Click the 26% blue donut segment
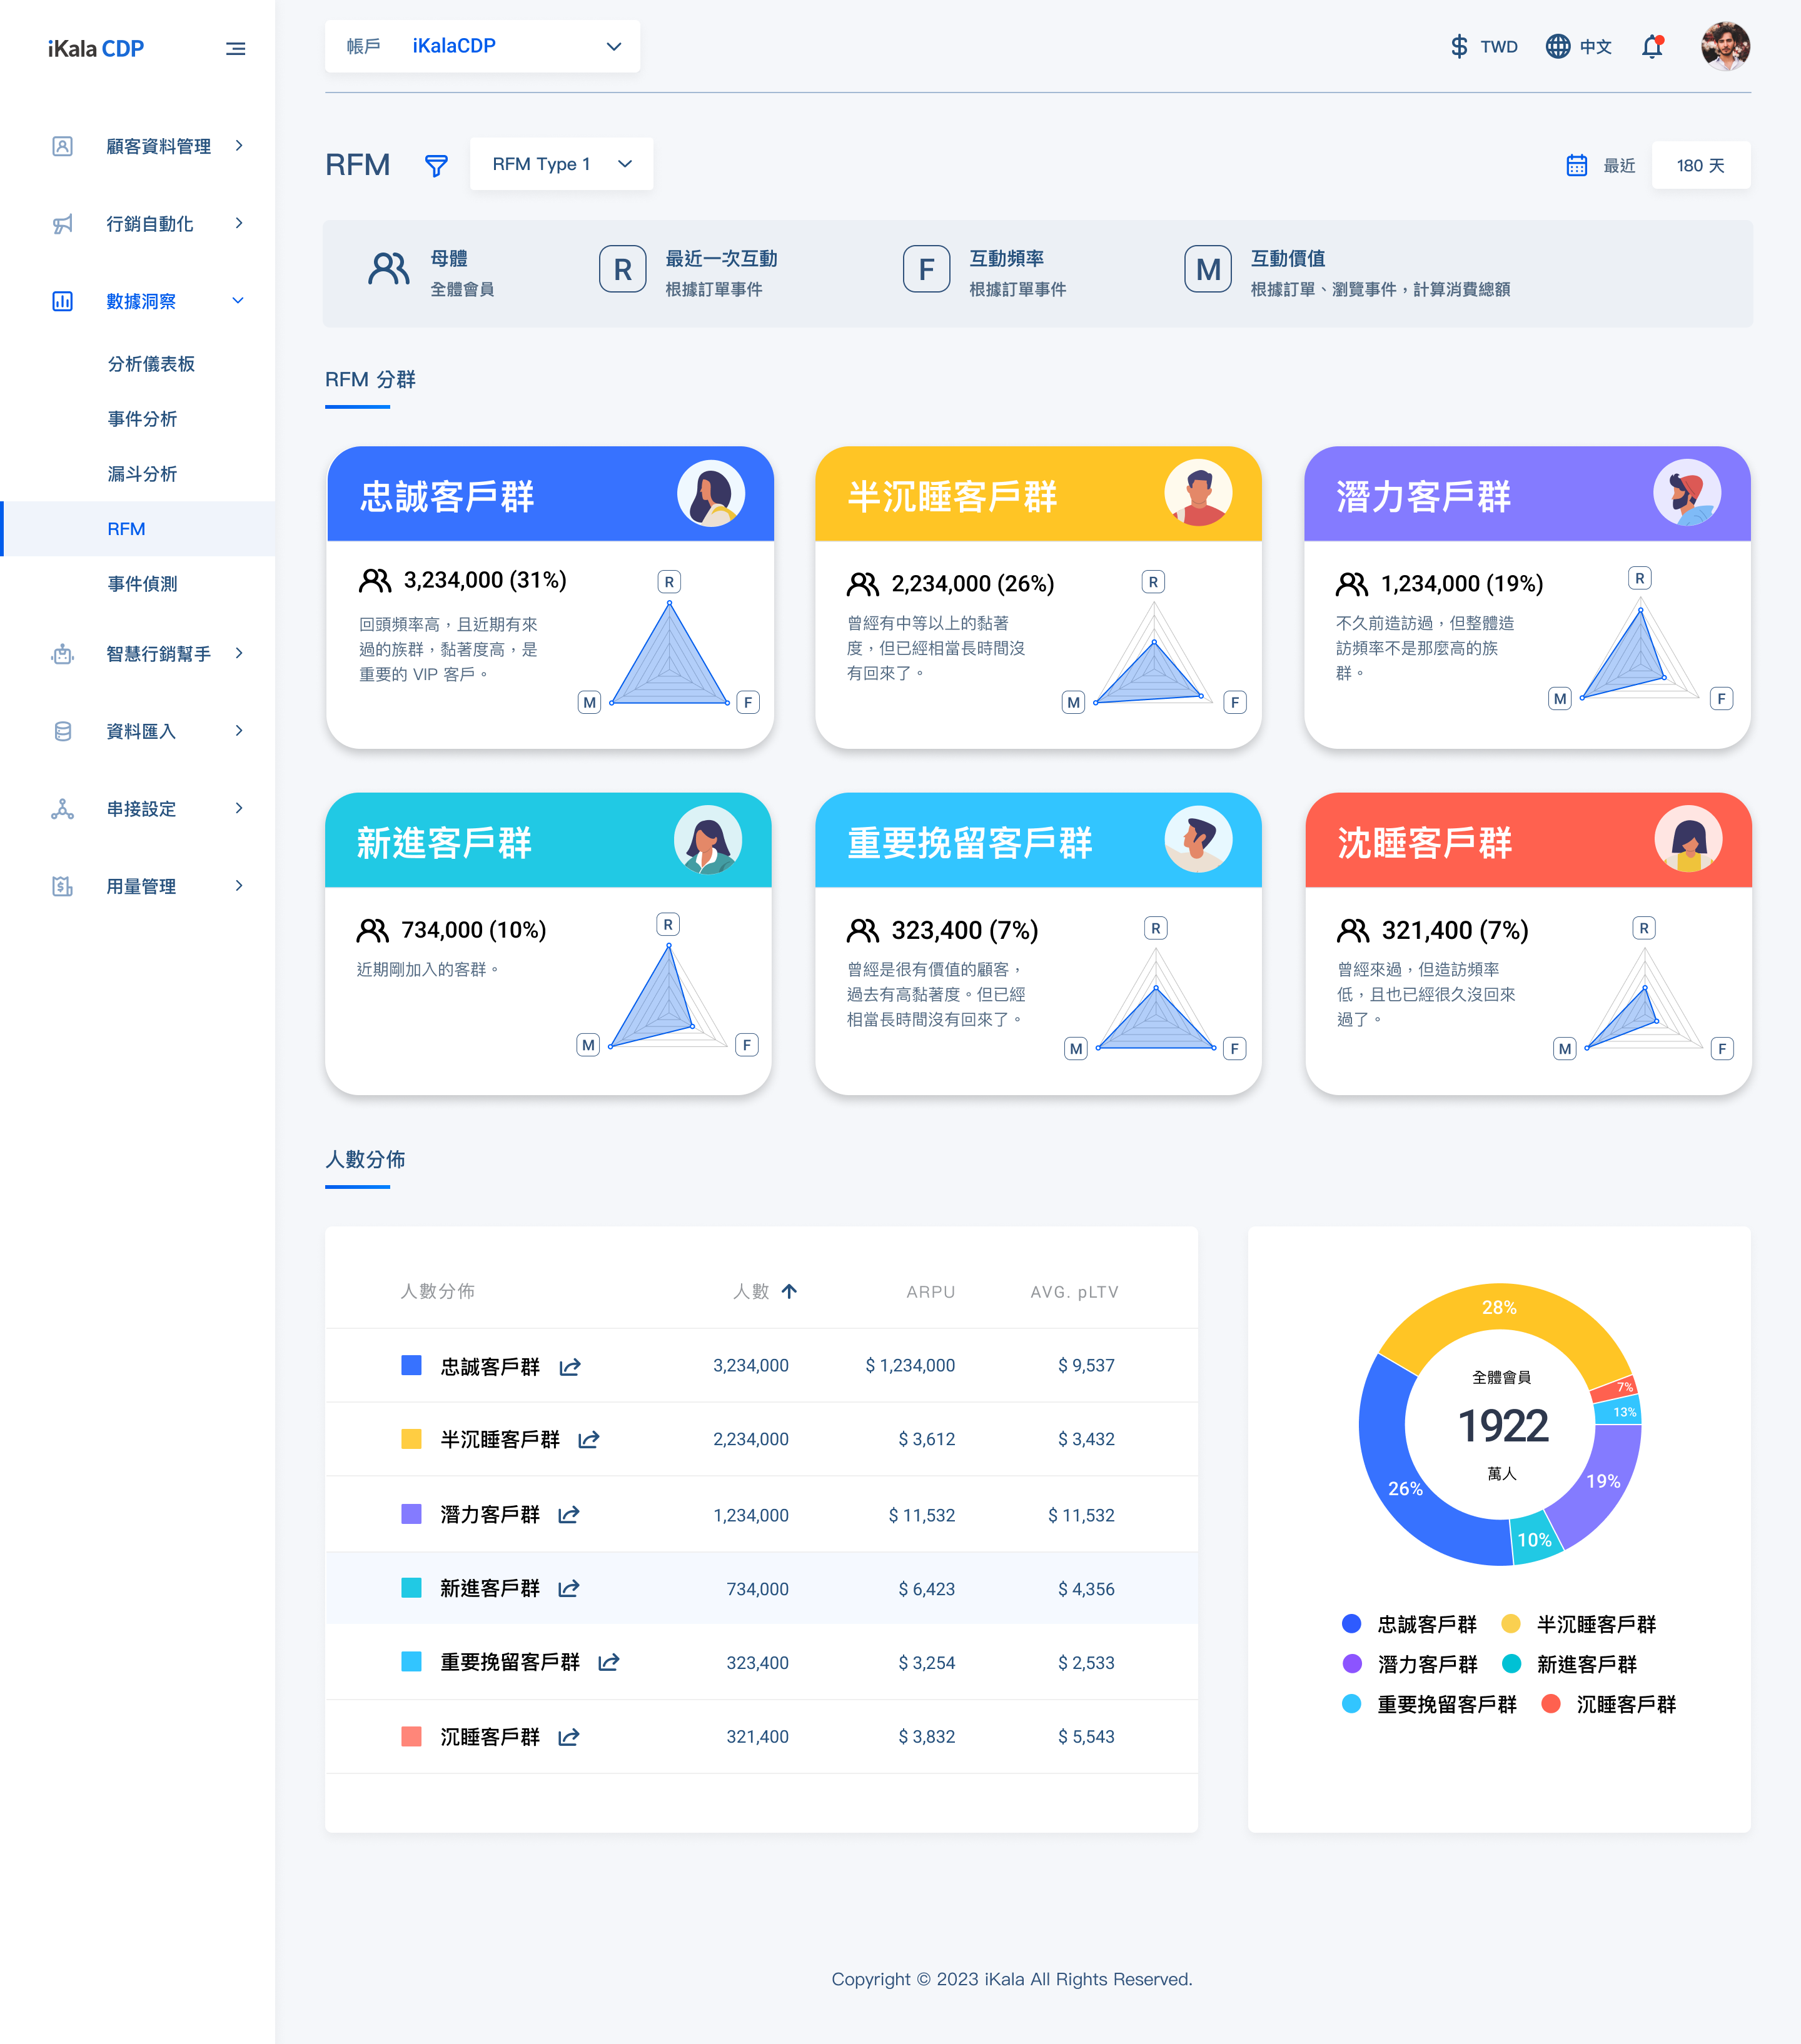 pyautogui.click(x=1405, y=1489)
